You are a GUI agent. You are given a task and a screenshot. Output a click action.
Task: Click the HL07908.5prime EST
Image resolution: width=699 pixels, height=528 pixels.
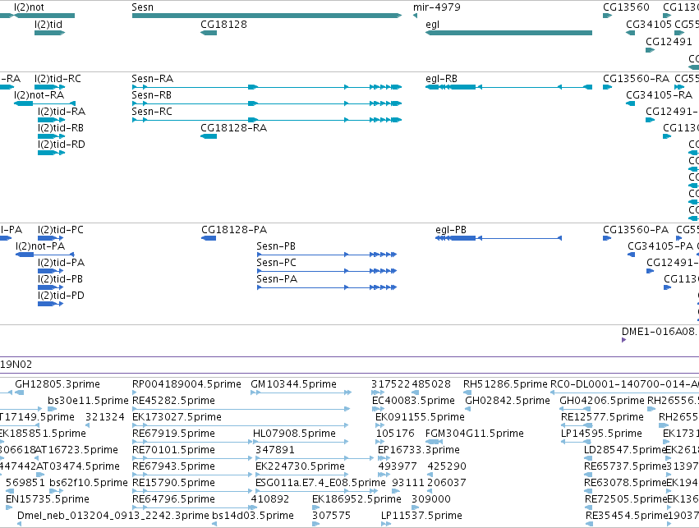(x=301, y=442)
